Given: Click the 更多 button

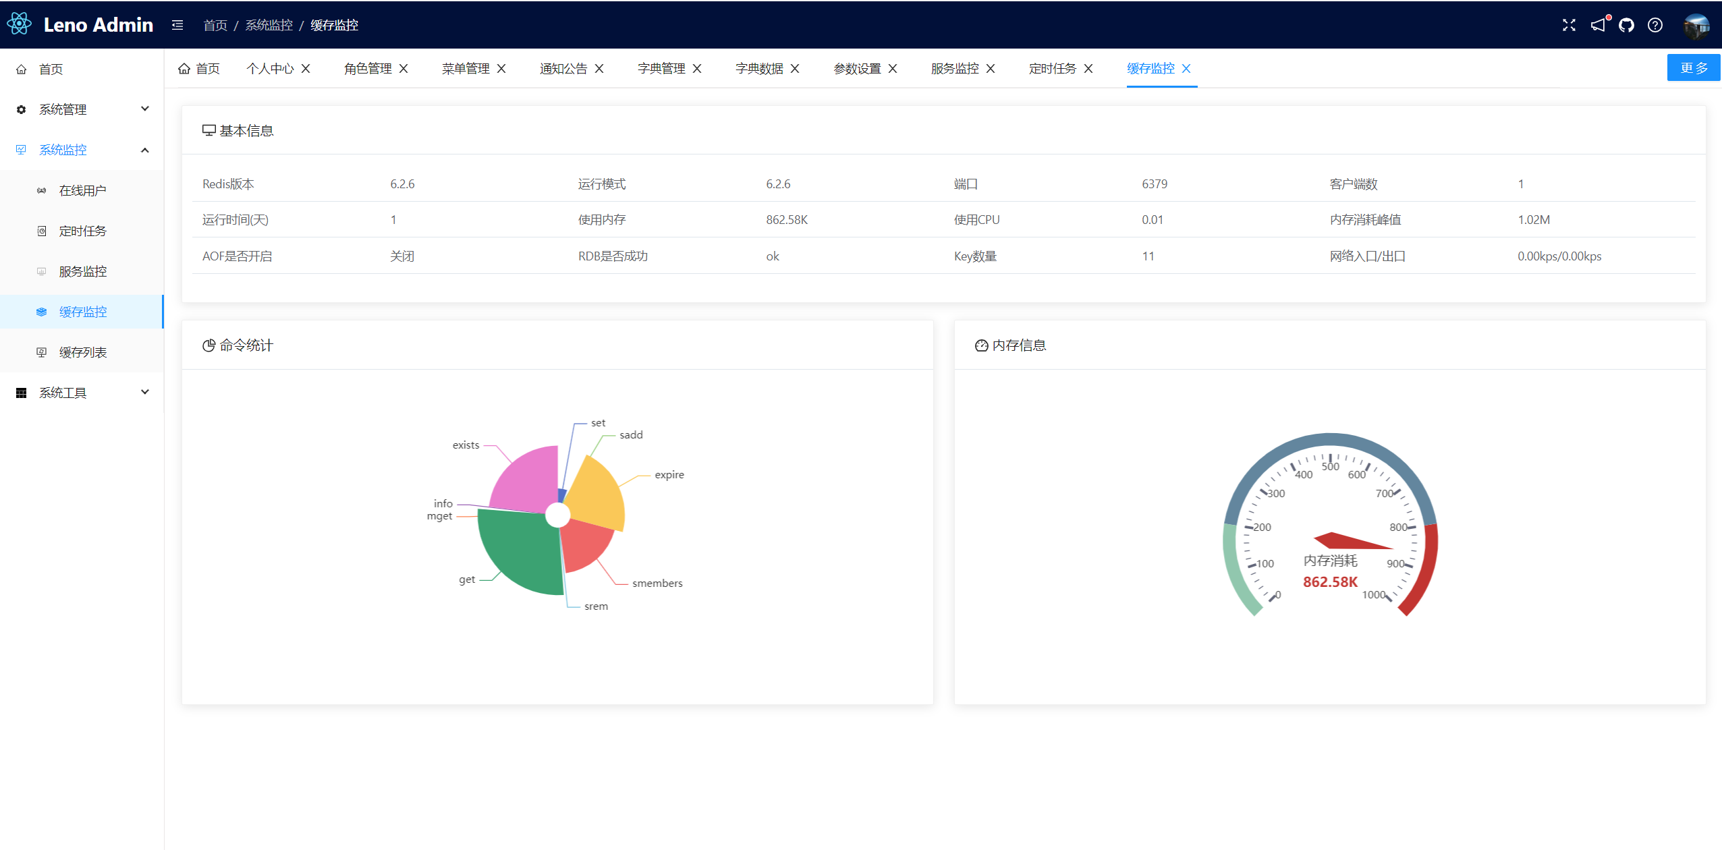Looking at the screenshot, I should coord(1694,67).
